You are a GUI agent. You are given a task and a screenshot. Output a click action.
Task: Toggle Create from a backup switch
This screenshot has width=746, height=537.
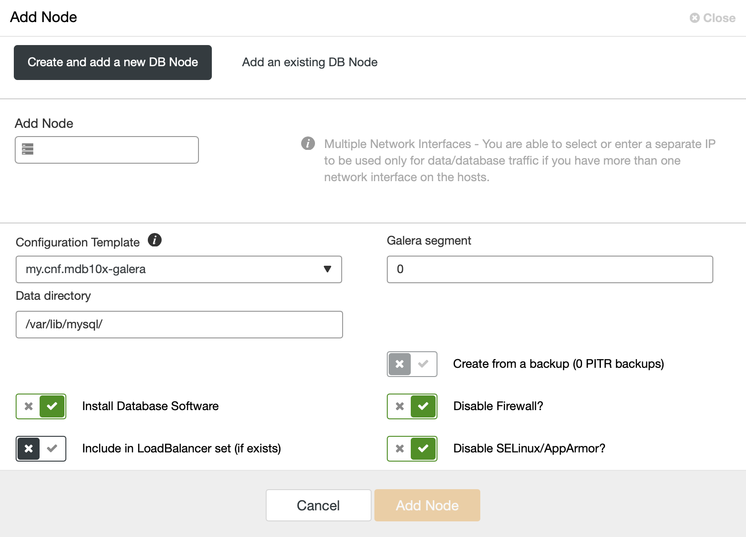tap(412, 364)
